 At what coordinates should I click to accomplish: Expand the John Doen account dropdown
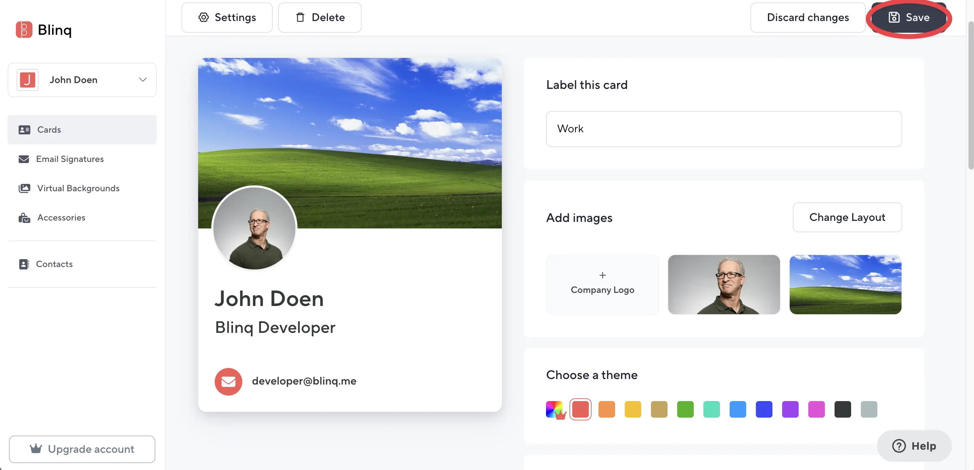[143, 80]
